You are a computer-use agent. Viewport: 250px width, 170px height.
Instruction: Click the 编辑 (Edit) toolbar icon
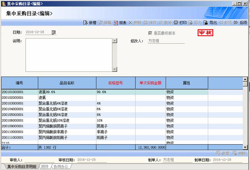105,23
